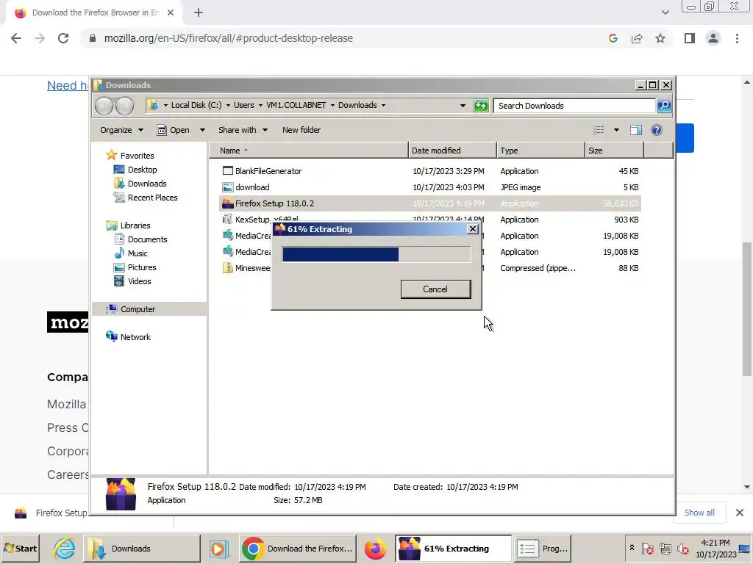This screenshot has height=564, width=753.
Task: Click the search magnifier in Explorer
Action: click(x=664, y=106)
